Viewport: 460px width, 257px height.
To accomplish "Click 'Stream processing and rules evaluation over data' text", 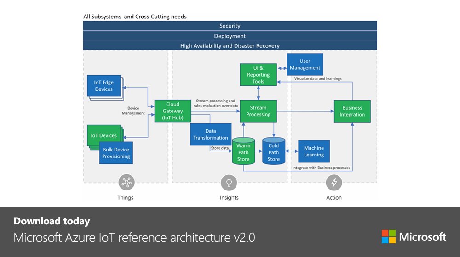I will click(215, 103).
